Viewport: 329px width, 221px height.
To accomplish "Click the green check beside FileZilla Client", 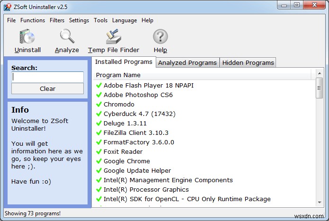I will (99, 133).
